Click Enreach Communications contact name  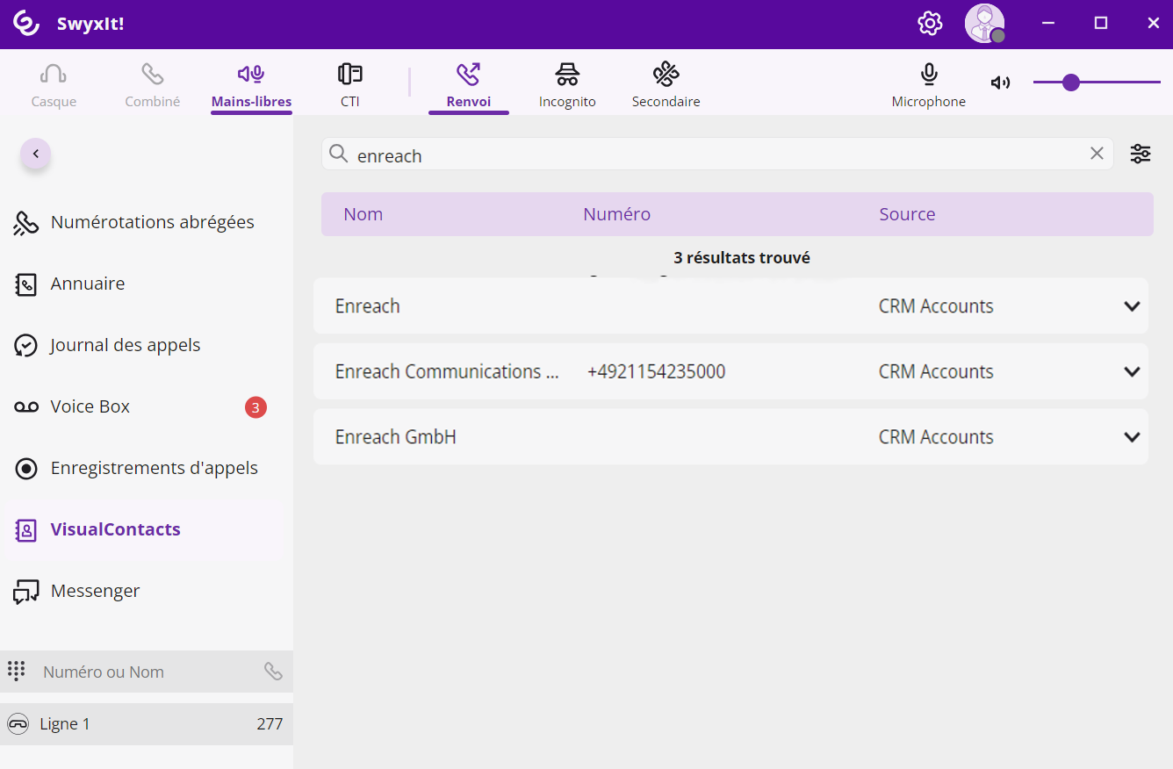click(x=447, y=371)
